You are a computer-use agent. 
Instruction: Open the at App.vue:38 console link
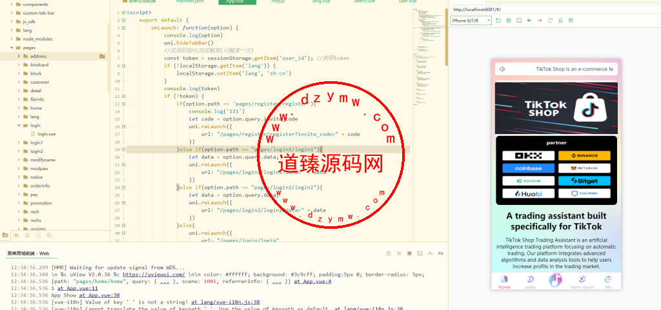click(99, 295)
